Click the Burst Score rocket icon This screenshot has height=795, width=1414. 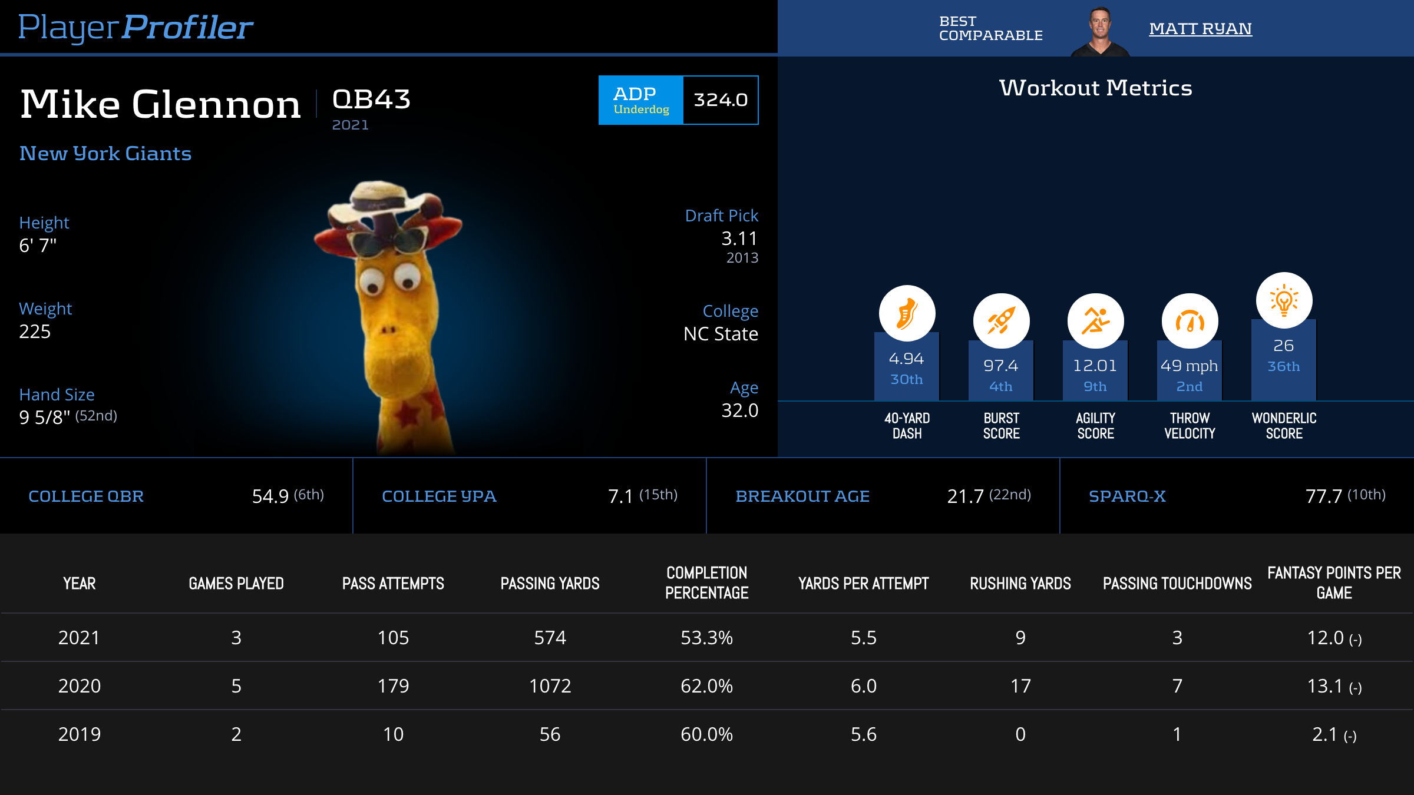pyautogui.click(x=1001, y=321)
